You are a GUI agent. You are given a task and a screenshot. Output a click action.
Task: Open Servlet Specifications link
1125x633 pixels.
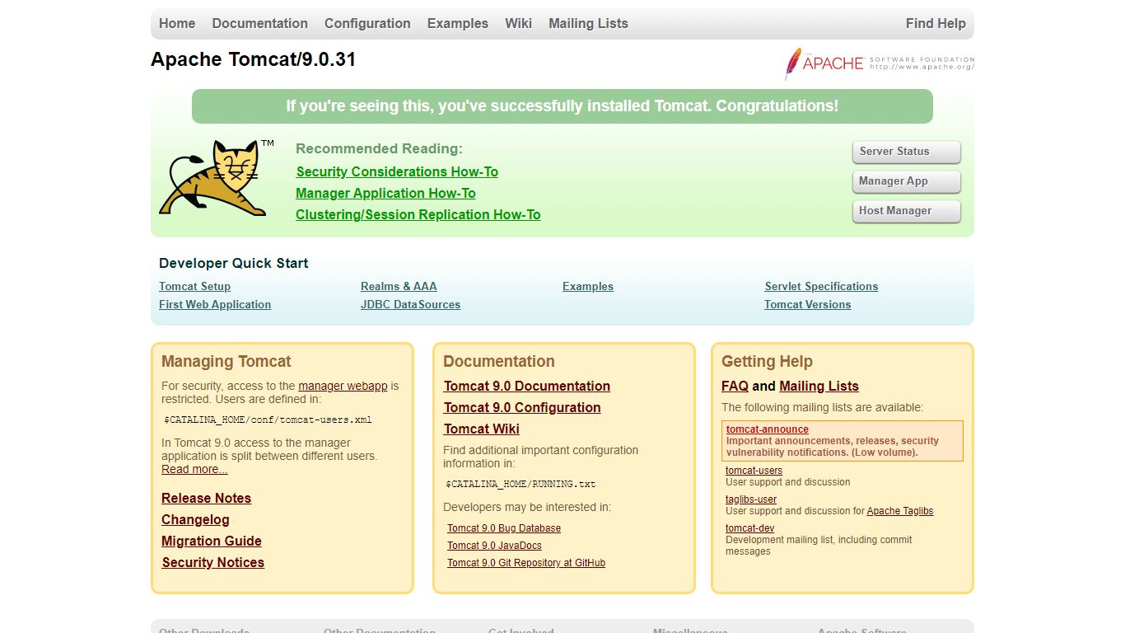[x=821, y=286]
